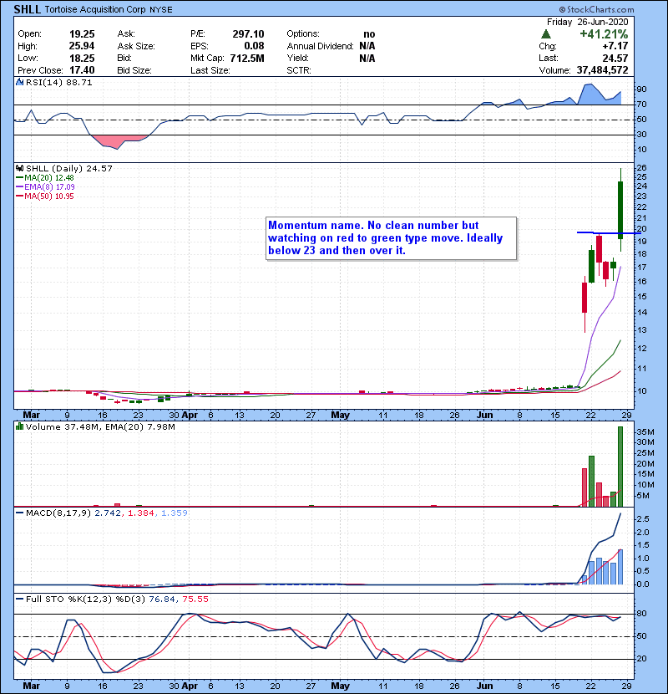Select the date Friday 26-Jun-2020

point(587,22)
